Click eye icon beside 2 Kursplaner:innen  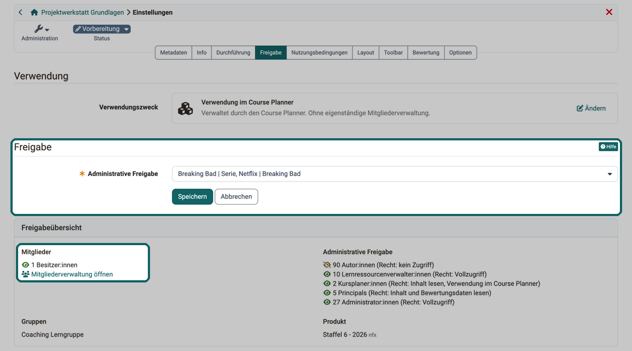tap(327, 284)
